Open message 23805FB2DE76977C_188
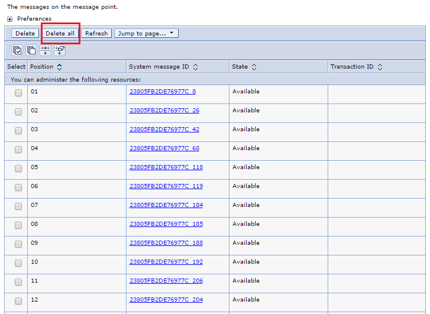 (166, 243)
